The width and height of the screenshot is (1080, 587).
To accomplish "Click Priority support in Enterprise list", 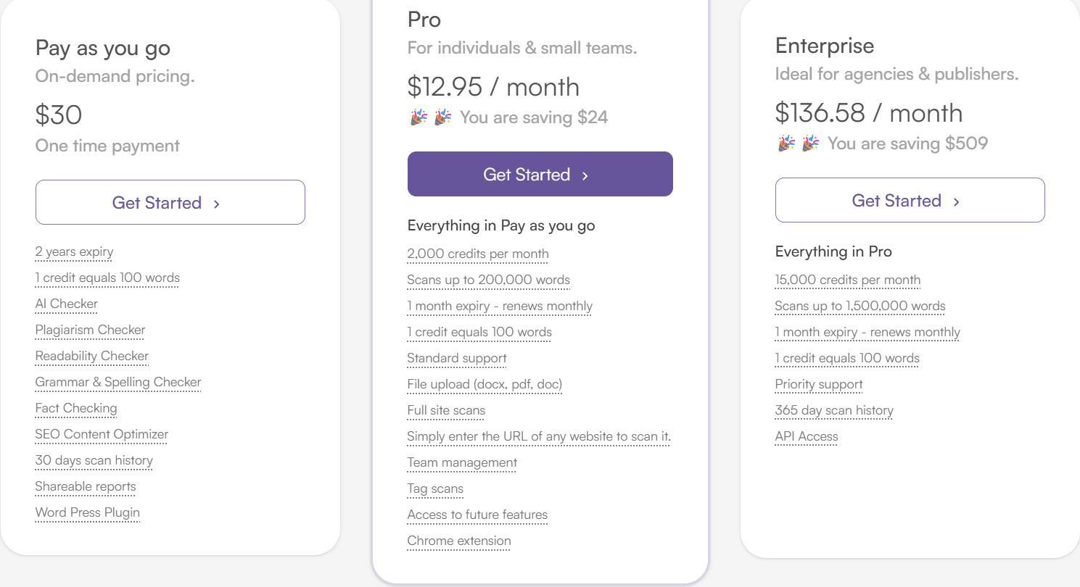I will pos(819,384).
